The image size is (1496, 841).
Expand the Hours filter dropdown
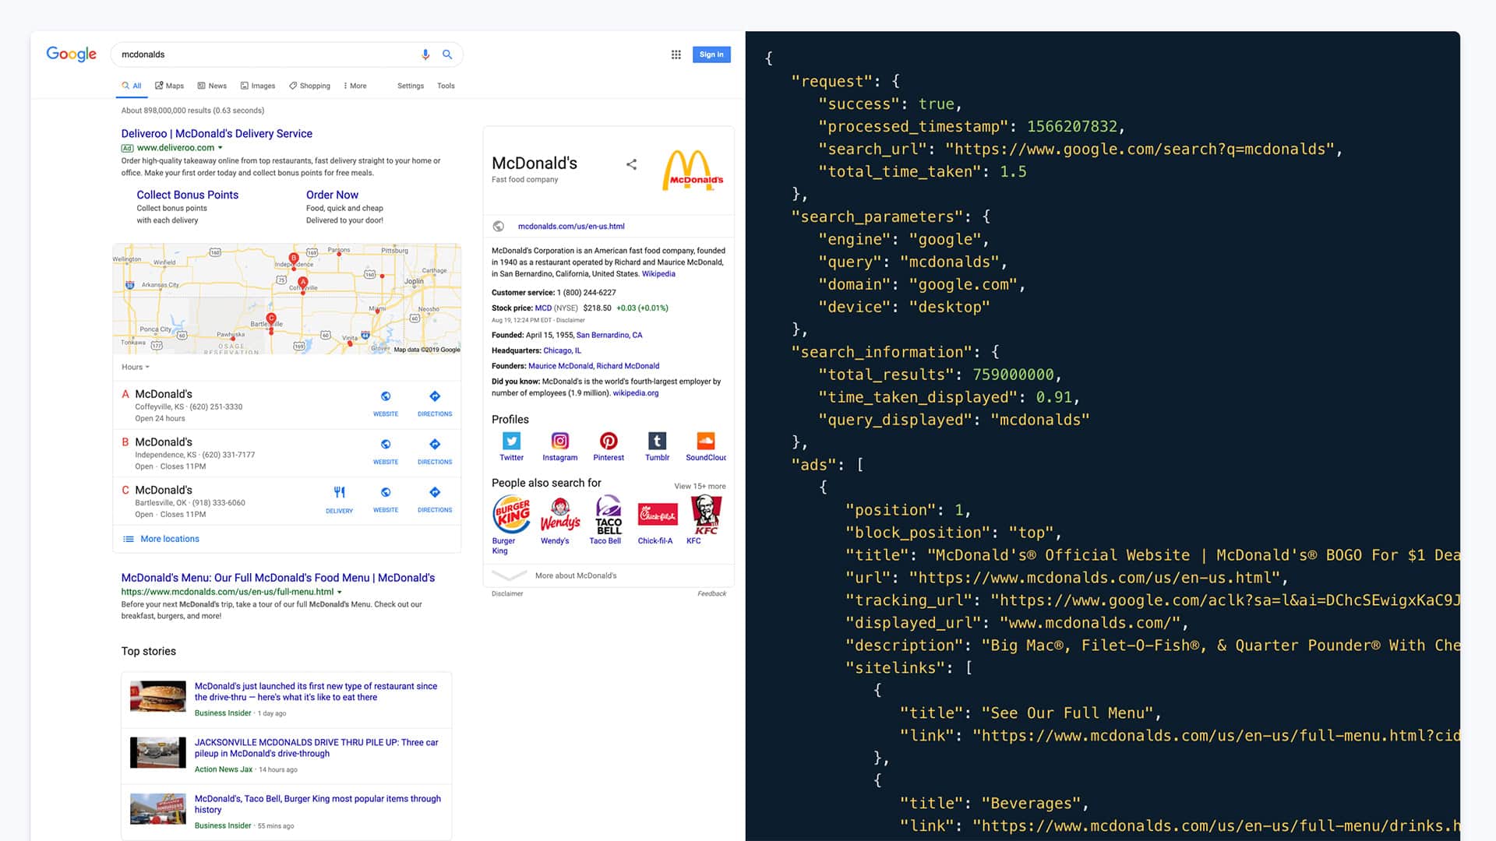[x=136, y=367]
